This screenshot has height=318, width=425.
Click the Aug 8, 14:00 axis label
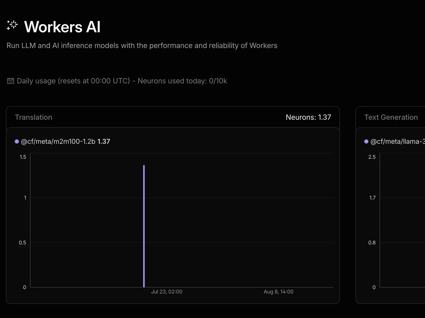tap(278, 292)
